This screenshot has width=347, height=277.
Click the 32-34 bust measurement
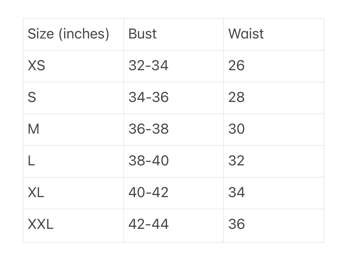148,66
